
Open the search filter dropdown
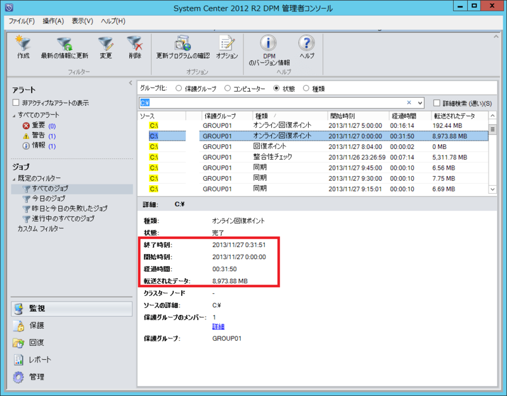419,102
